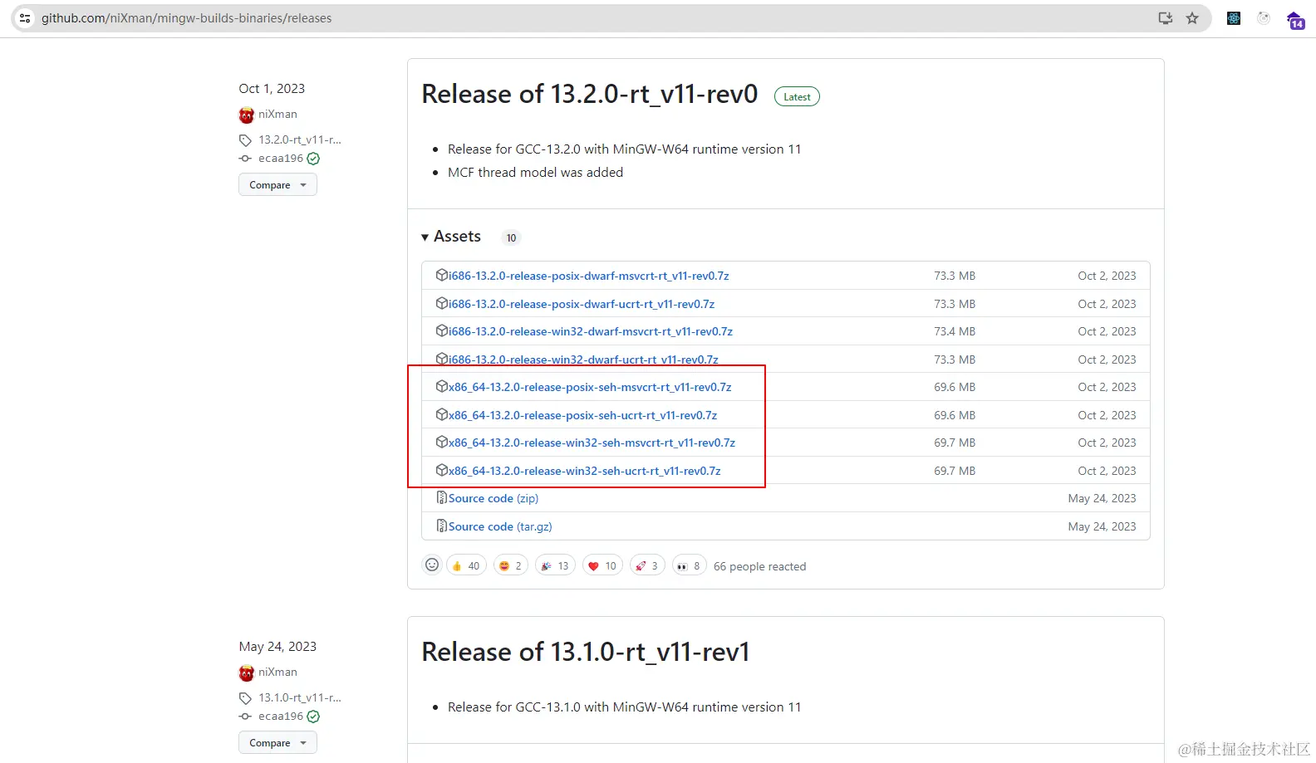
Task: Click package icon of i686 posix-dwarf-msvcrt asset
Action: [442, 275]
